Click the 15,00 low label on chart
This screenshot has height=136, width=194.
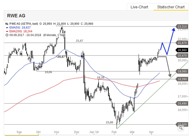(x=109, y=122)
